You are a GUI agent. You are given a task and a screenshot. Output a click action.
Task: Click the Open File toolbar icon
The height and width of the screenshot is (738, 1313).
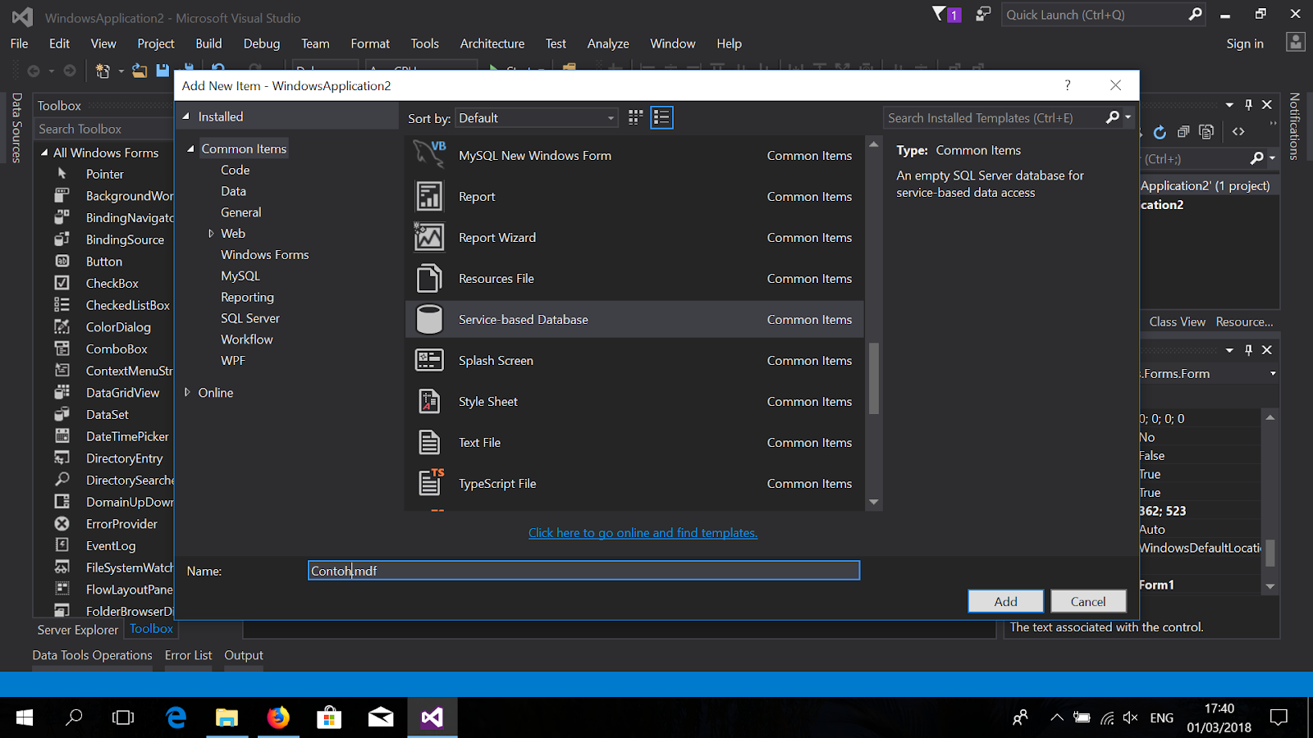(x=140, y=71)
